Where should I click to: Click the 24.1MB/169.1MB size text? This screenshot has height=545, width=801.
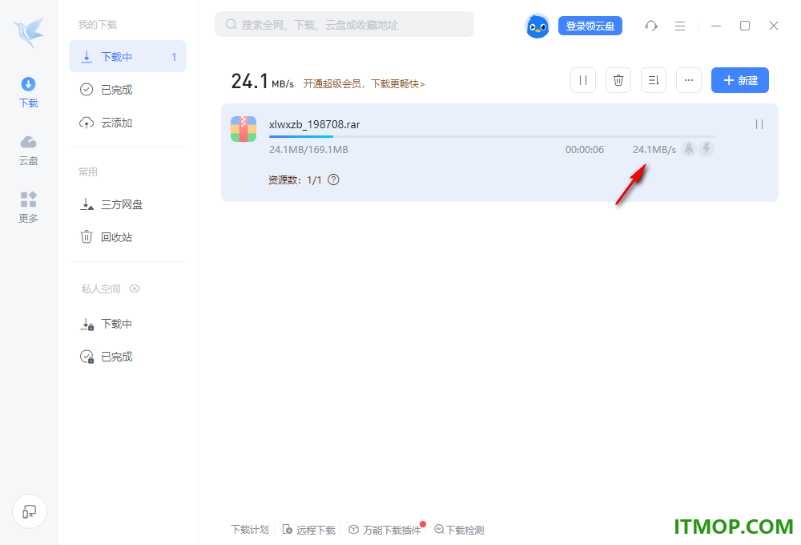click(308, 150)
